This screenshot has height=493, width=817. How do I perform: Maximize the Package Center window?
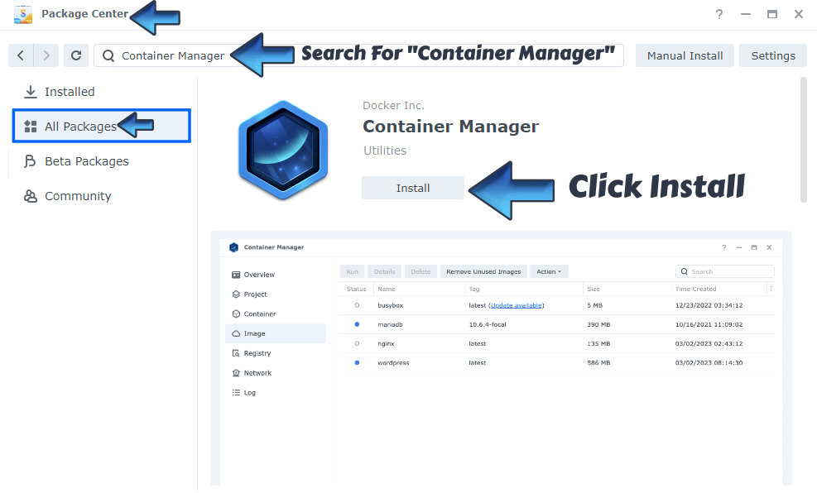click(772, 14)
